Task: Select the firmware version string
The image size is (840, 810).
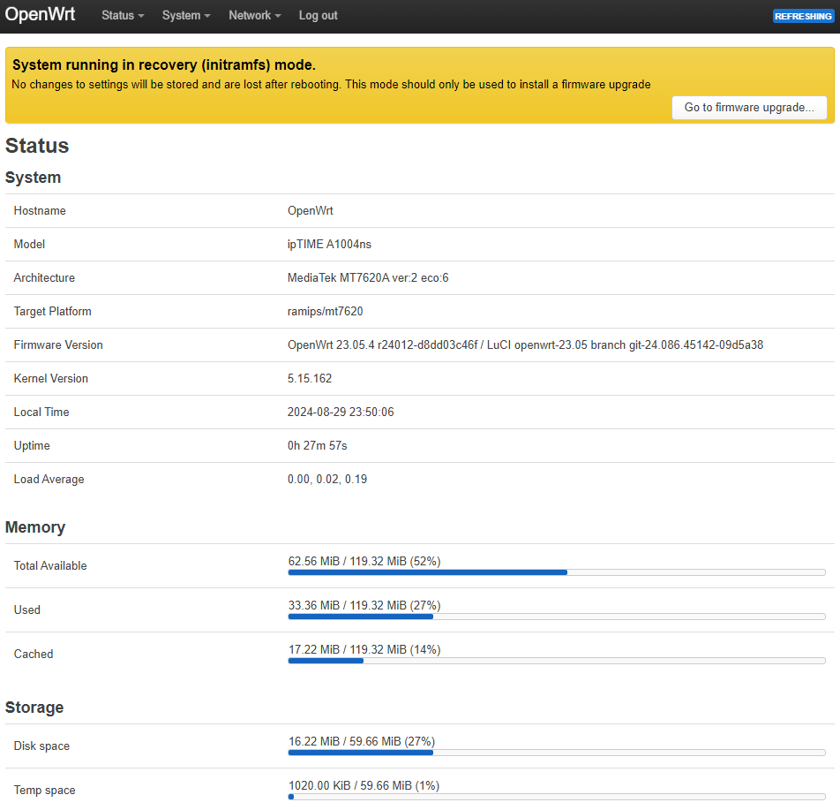Action: [x=525, y=344]
